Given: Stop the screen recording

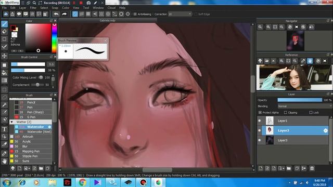Looking at the screenshot, I should [x=81, y=3].
